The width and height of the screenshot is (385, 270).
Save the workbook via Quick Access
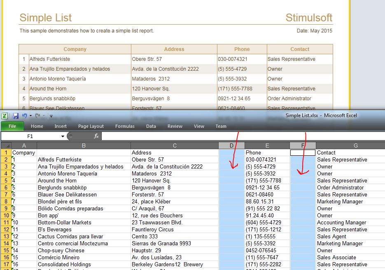coord(16,116)
